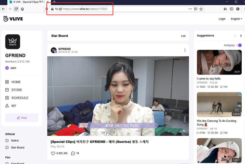The image size is (245, 164).
Task: Open the Notice board link
Action: [x=12, y=140]
